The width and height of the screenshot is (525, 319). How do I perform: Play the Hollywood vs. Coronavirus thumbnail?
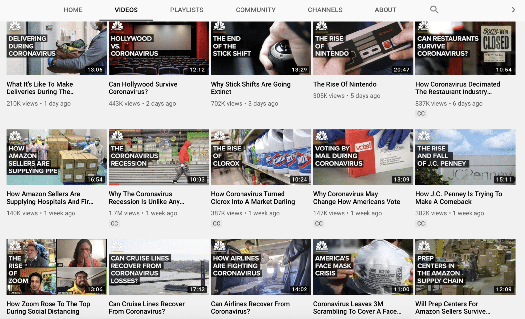coord(158,48)
